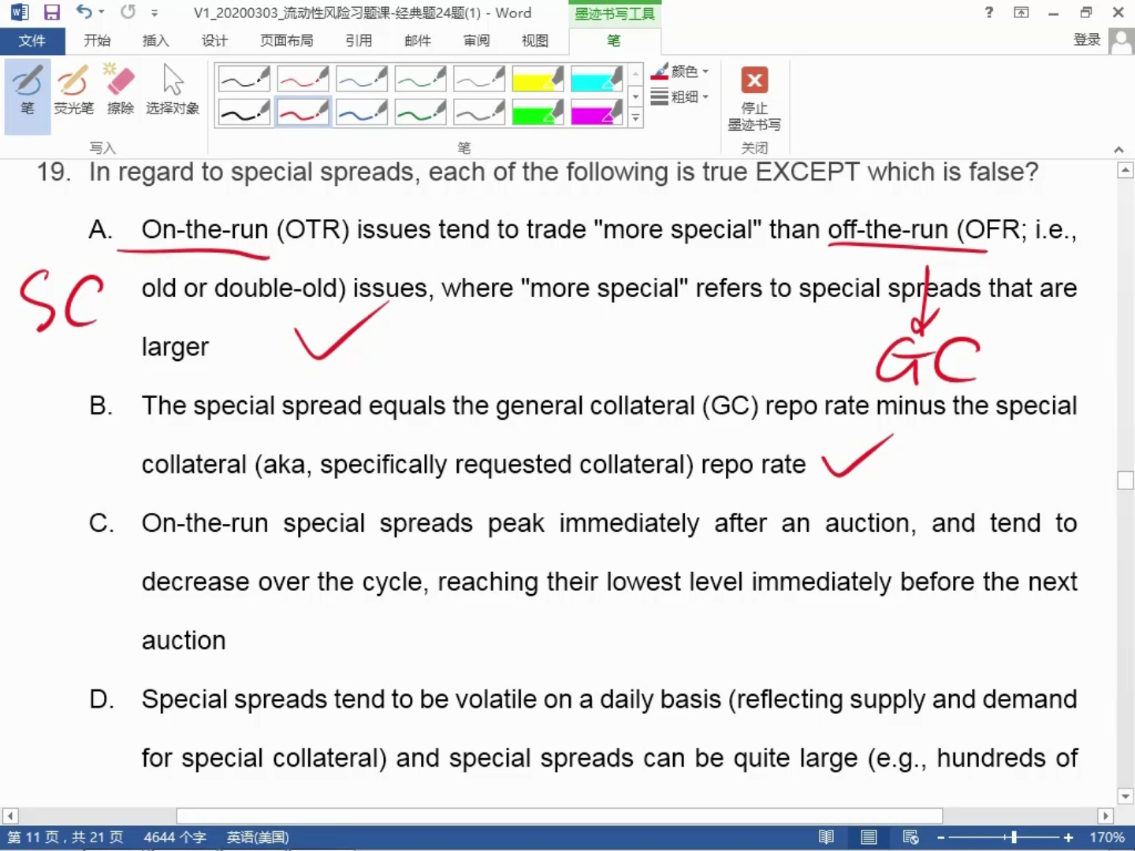Switch to Read Mode view
Viewport: 1135px width, 851px height.
click(x=826, y=837)
